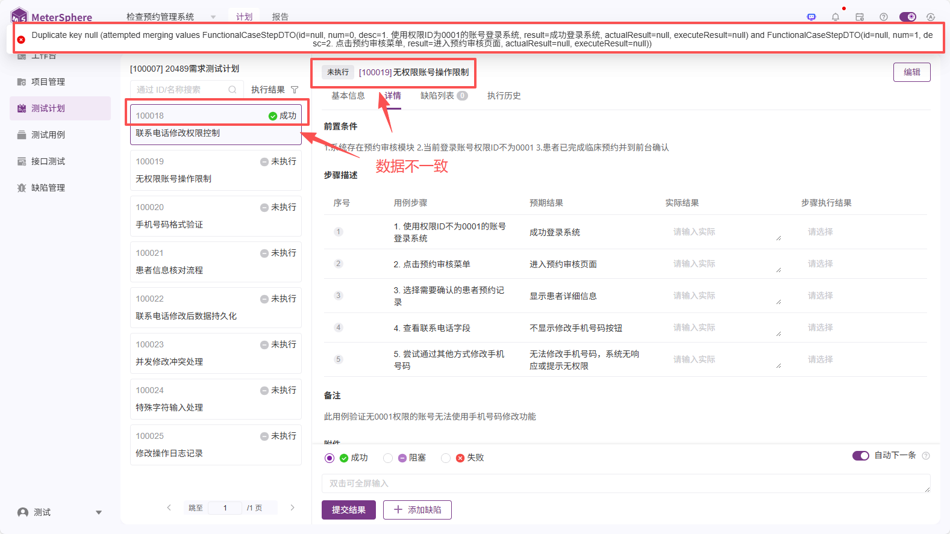Screen dimensions: 950x534
Task: Open the task center calendar icon
Action: pos(860,17)
